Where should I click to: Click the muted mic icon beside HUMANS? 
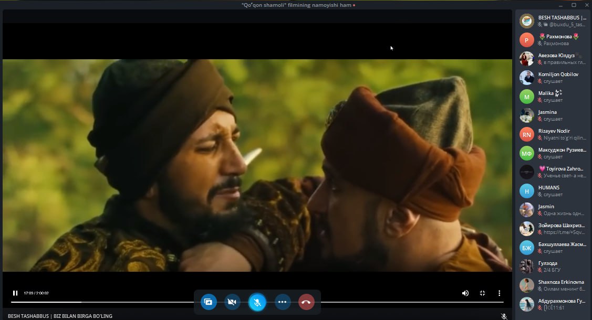coord(540,195)
